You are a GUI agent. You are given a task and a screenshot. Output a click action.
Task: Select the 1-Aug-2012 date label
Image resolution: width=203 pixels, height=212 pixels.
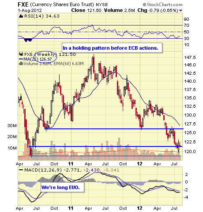click(30, 11)
